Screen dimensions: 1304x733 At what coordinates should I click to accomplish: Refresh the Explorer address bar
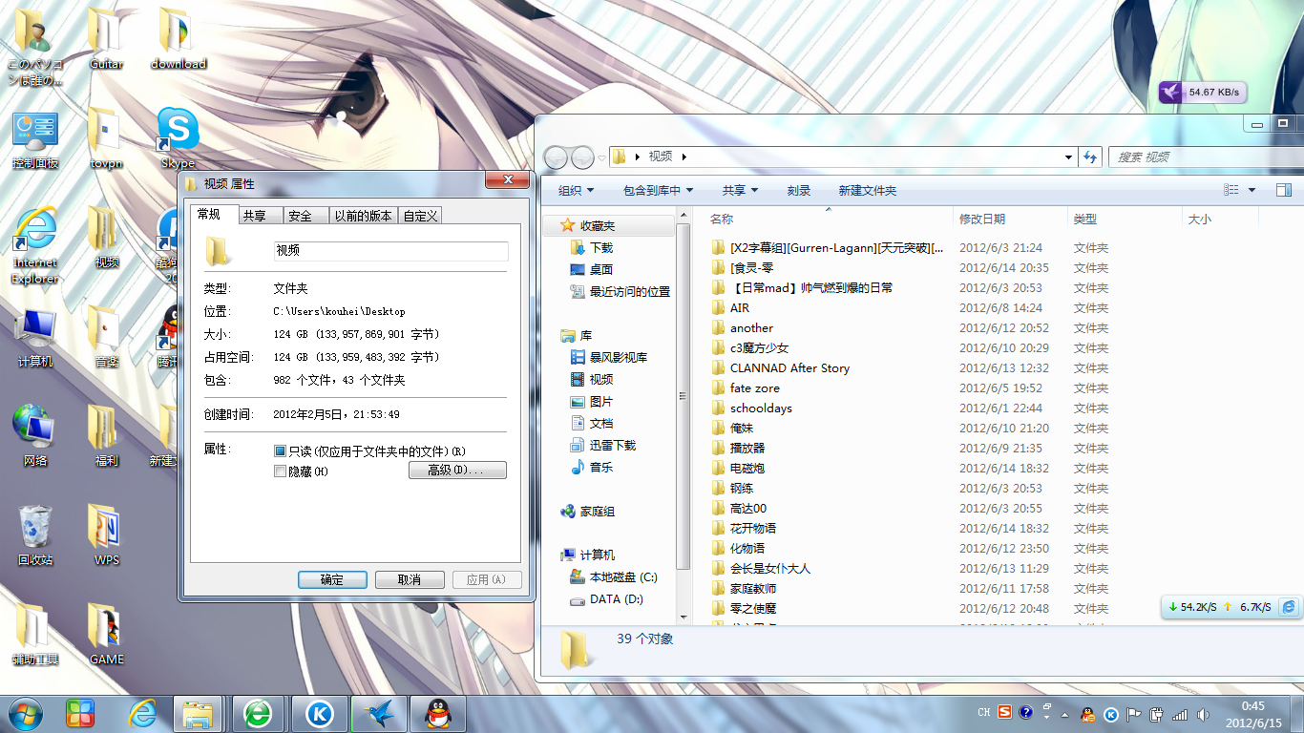tap(1091, 157)
